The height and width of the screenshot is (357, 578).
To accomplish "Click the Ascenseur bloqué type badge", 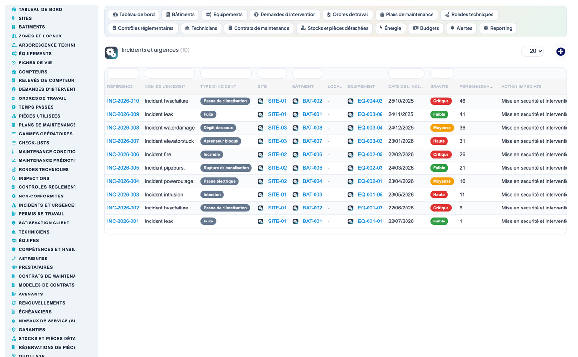I will (x=222, y=141).
